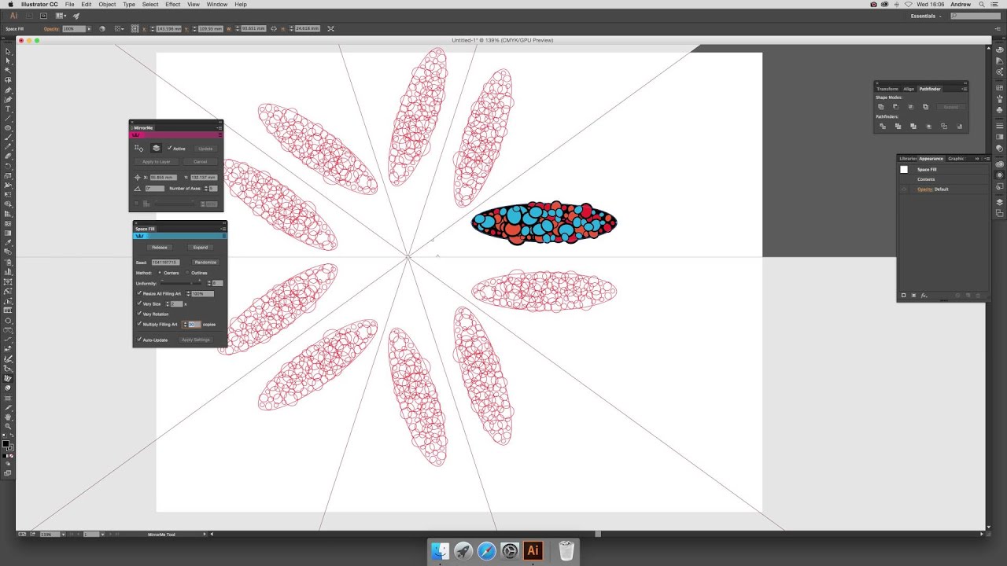Click the MirrorMe axes selection icon
This screenshot has height=566, width=1007.
pos(138,148)
